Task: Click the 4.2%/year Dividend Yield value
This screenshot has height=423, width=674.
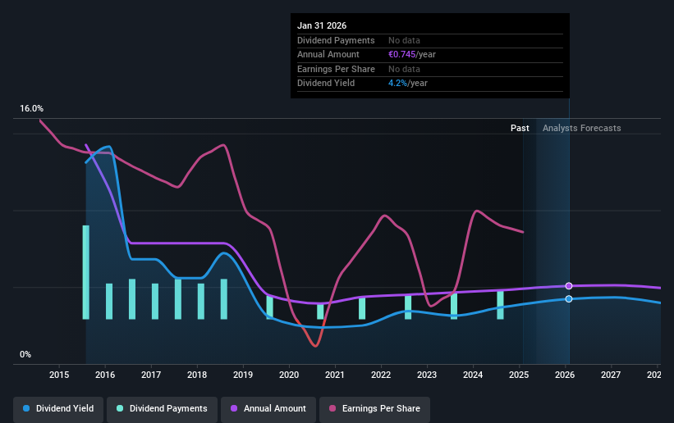Action: coord(408,84)
